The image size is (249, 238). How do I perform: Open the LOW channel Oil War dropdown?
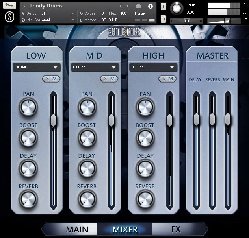pyautogui.click(x=37, y=67)
